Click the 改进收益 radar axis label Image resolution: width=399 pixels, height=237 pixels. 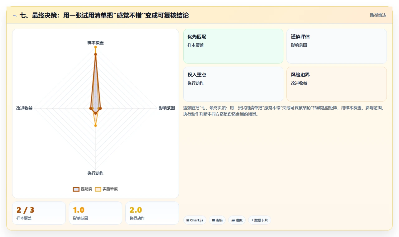pos(24,108)
